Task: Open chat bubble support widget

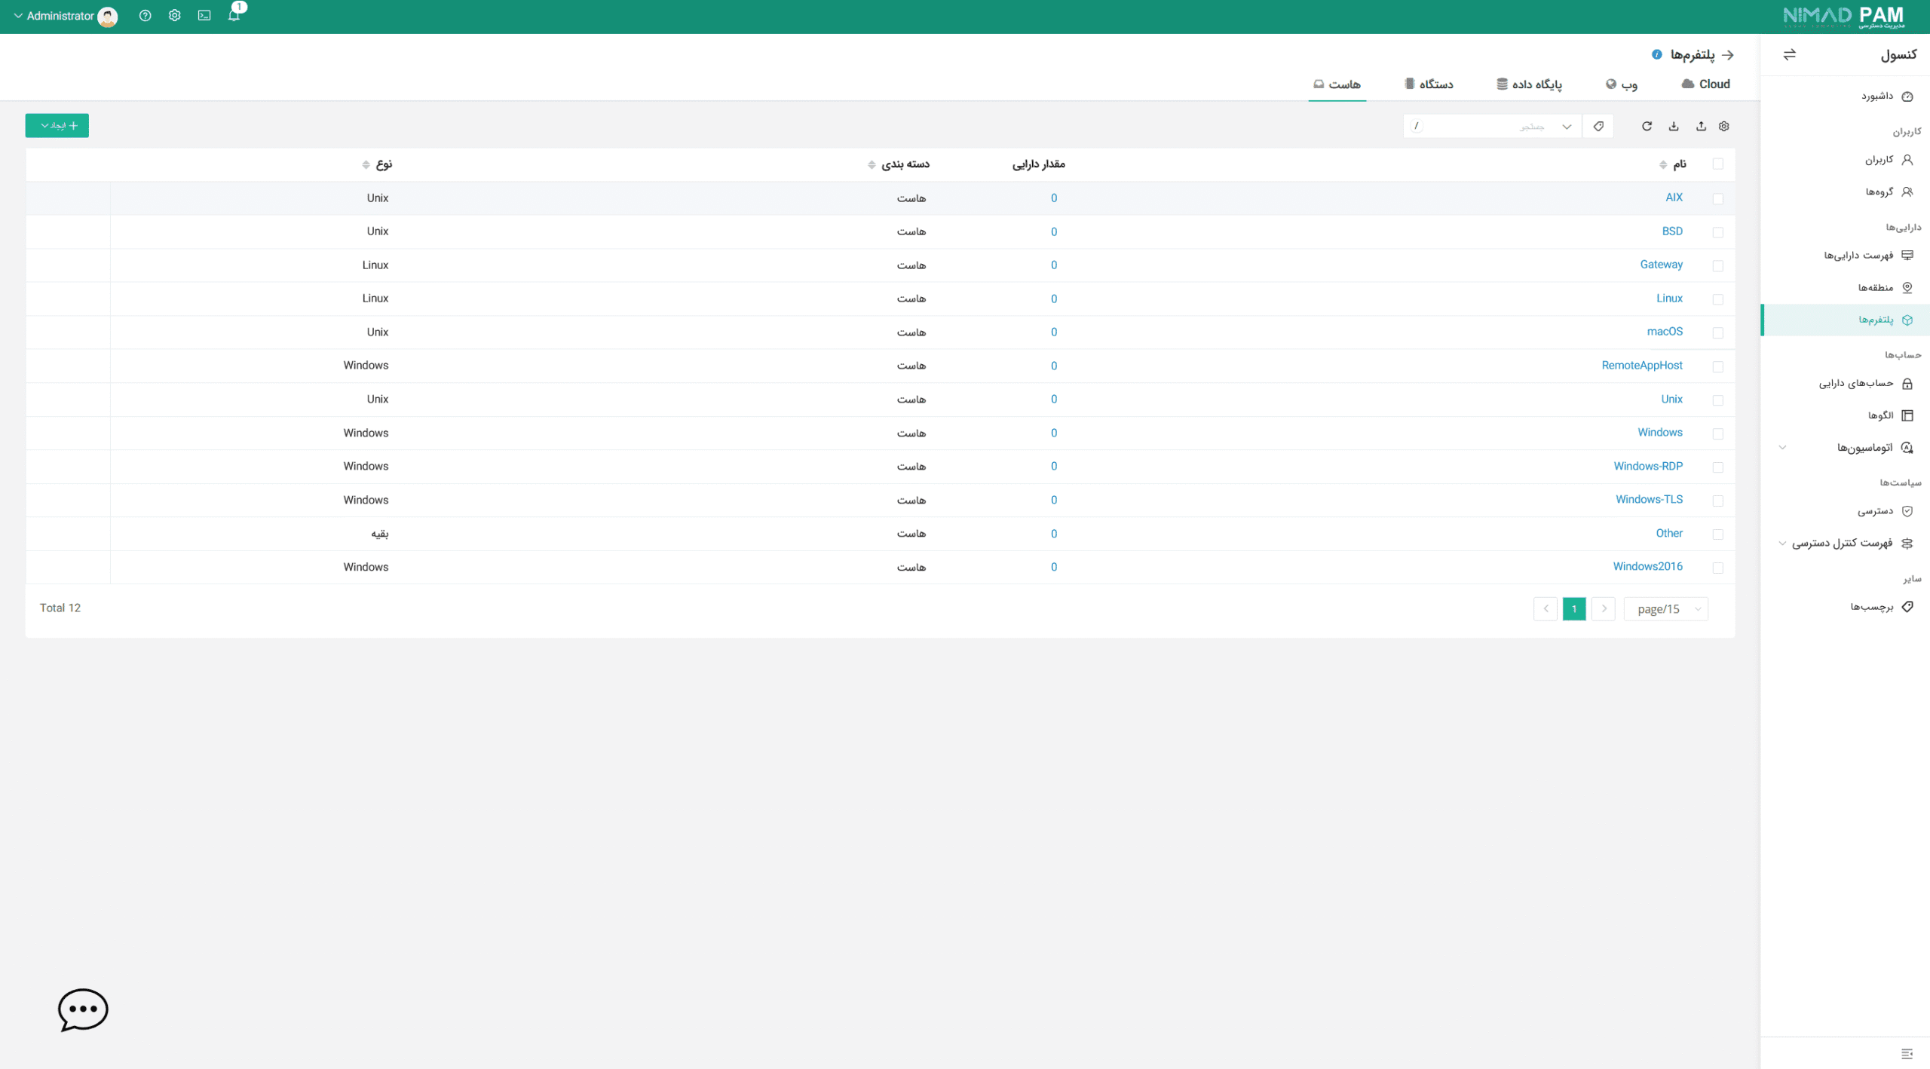Action: [x=83, y=1009]
